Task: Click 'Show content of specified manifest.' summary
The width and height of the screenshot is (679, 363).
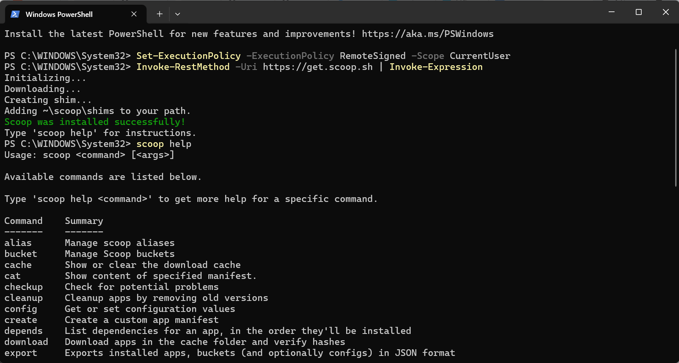Action: (x=161, y=276)
